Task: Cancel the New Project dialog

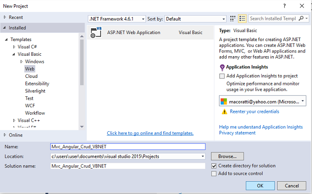Action: click(x=292, y=186)
